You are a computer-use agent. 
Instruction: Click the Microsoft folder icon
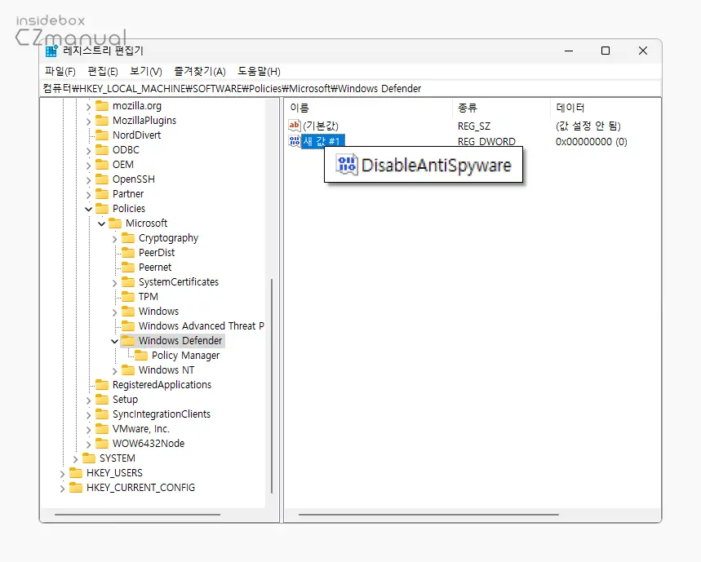point(115,223)
